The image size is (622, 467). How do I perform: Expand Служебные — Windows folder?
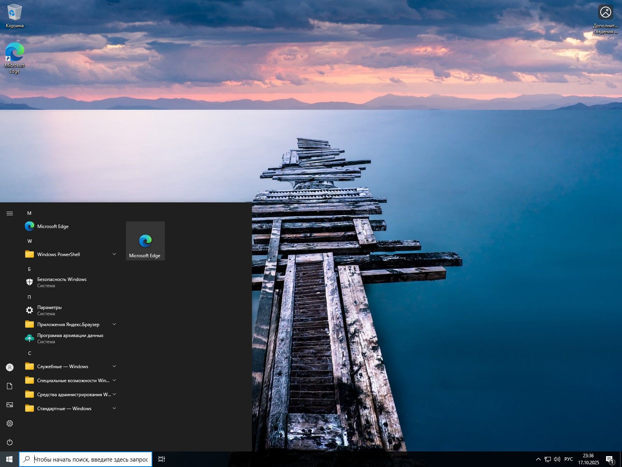click(70, 367)
